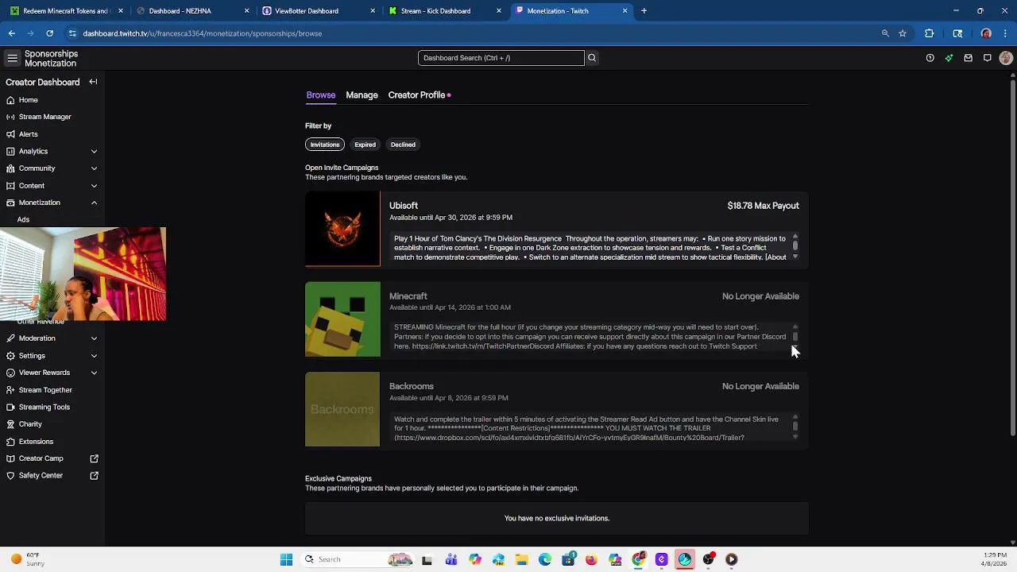Viewport: 1017px width, 572px height.
Task: Click the browser address bar URL
Action: [x=203, y=33]
